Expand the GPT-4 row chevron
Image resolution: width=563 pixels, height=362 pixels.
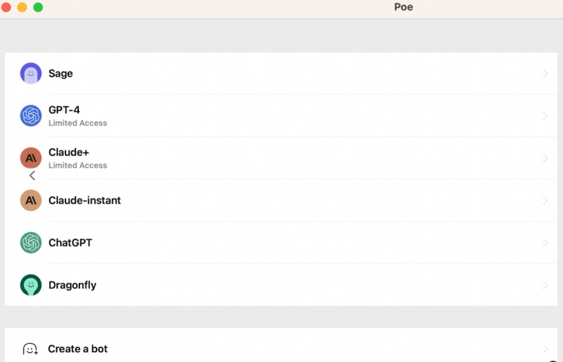pyautogui.click(x=545, y=116)
